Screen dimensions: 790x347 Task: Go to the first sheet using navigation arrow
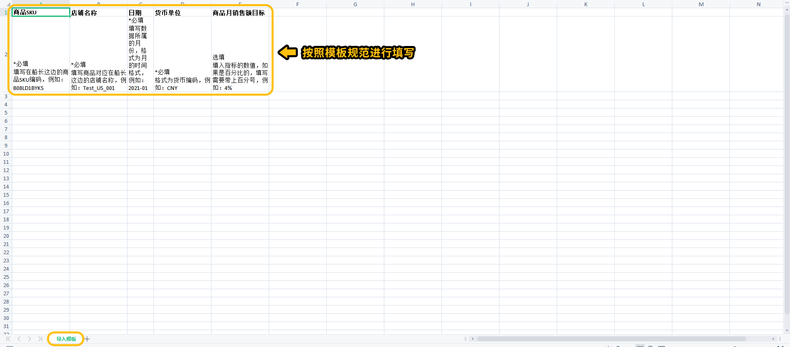tap(8, 339)
